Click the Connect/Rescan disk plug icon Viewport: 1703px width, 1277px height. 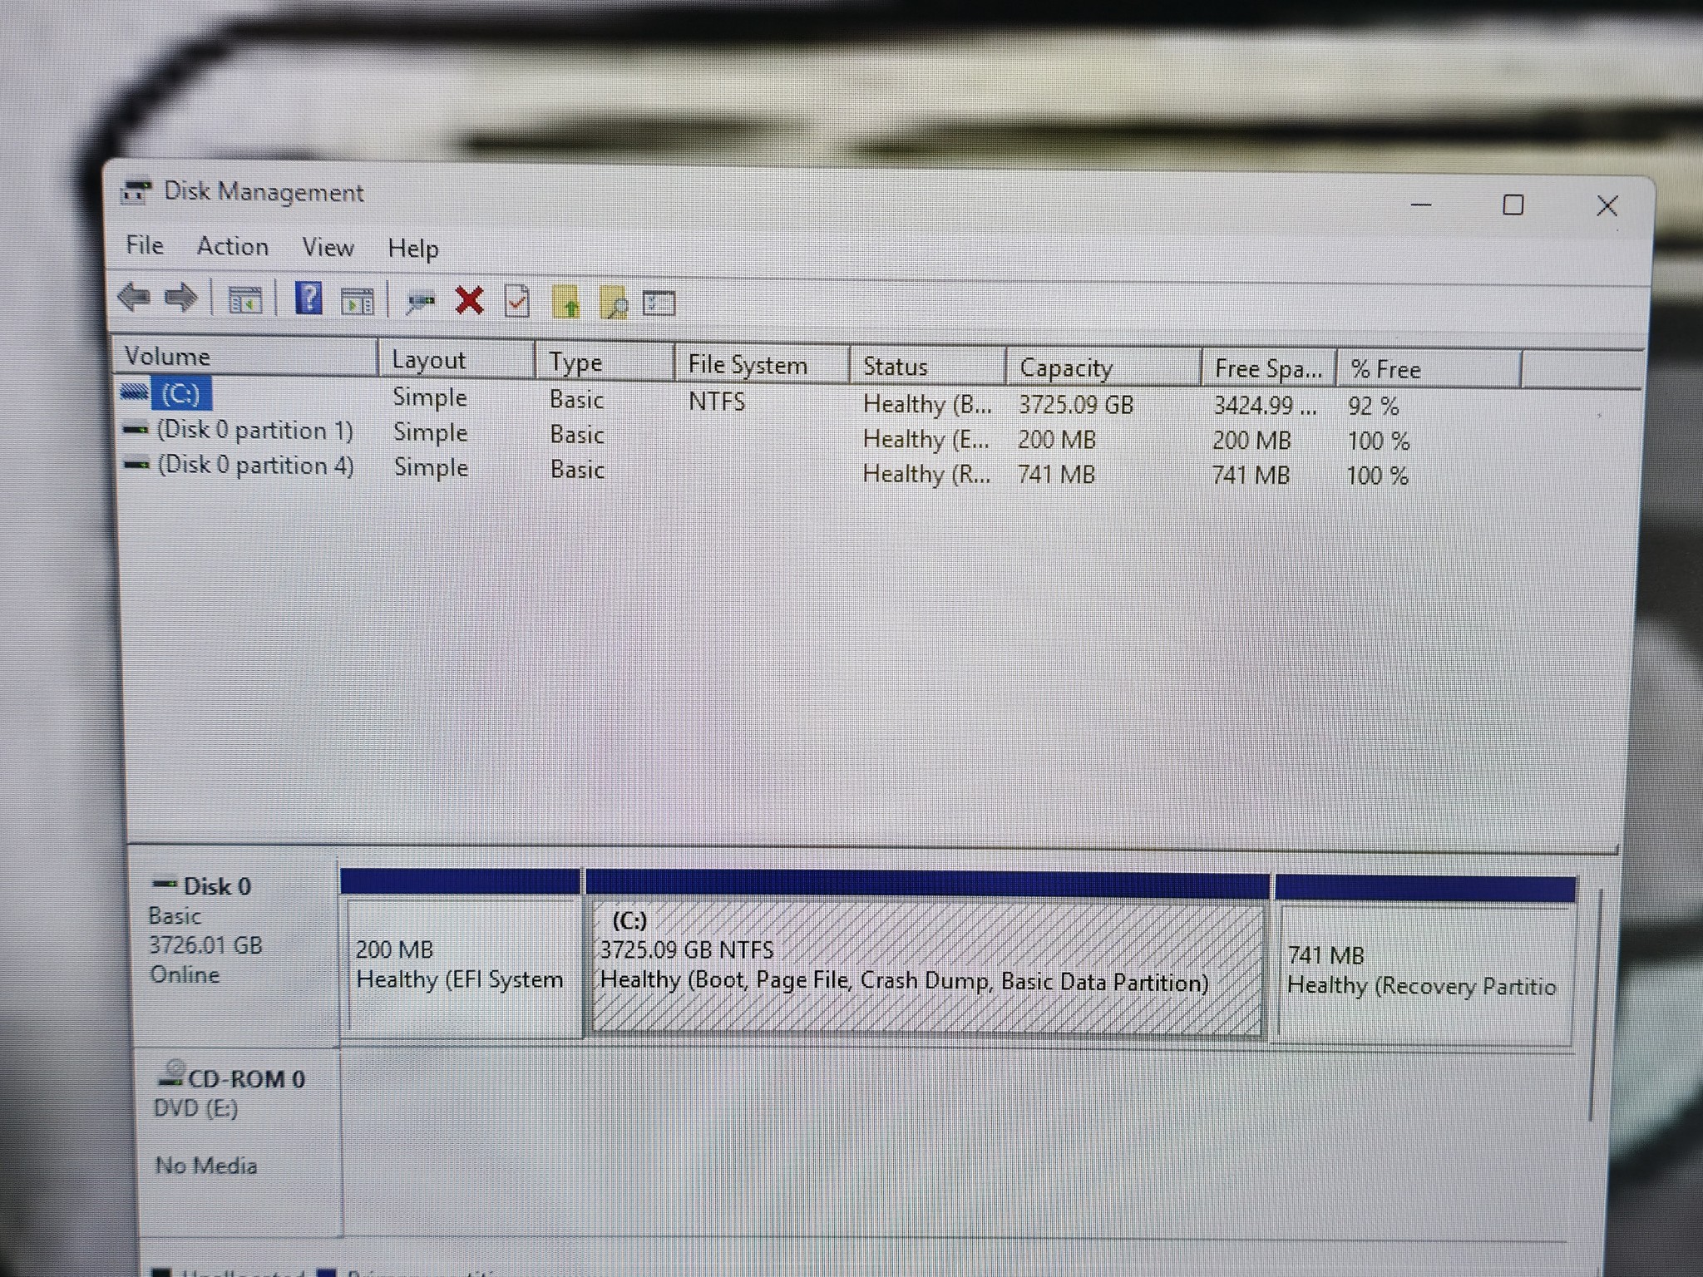point(421,302)
